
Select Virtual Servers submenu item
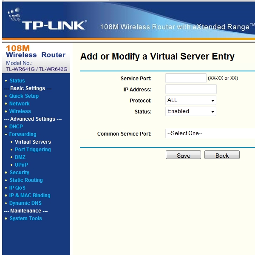point(33,142)
